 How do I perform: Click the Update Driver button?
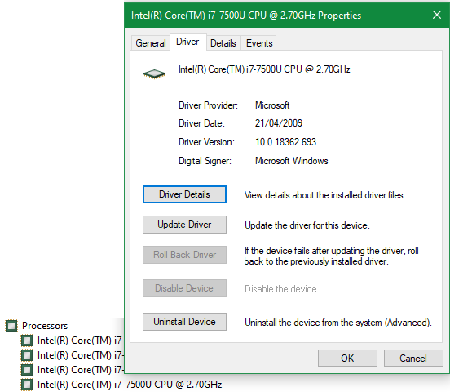pos(184,225)
